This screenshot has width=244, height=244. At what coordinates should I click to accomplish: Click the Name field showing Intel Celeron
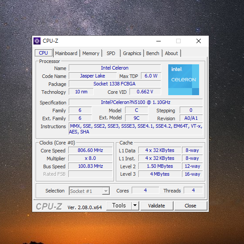coord(115,68)
